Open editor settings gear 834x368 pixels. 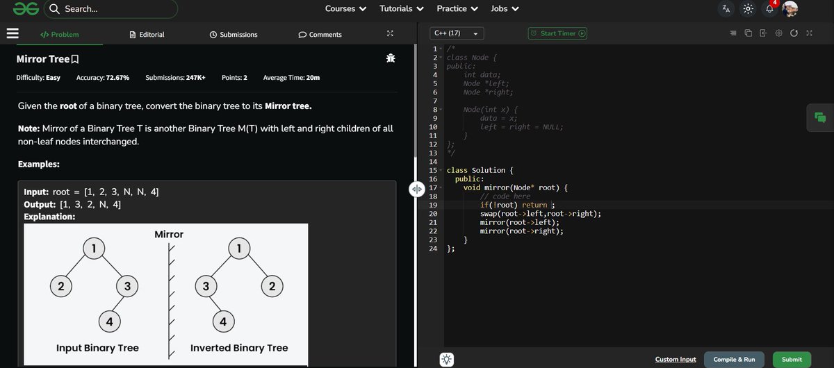pos(778,33)
